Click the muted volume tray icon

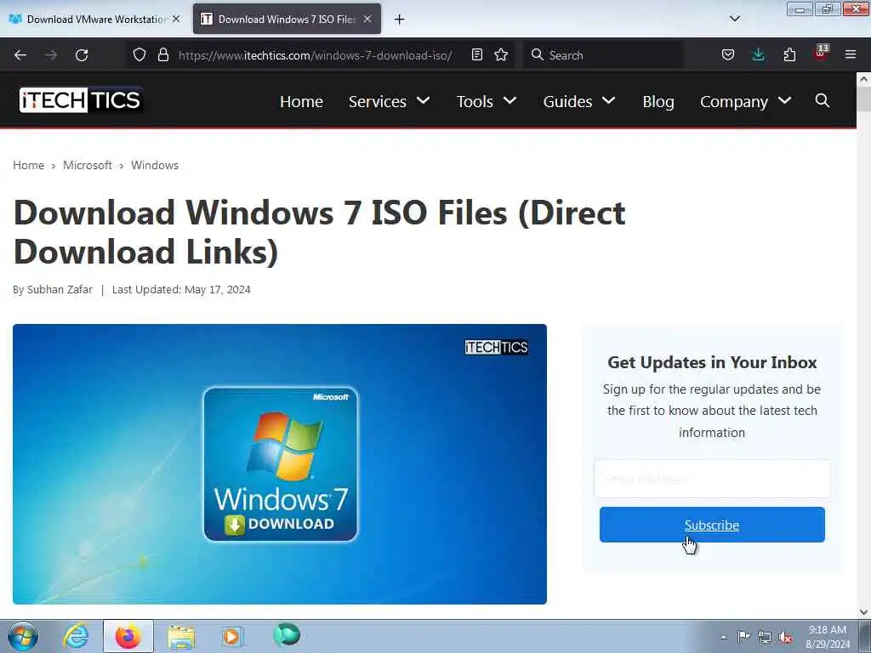tap(785, 638)
